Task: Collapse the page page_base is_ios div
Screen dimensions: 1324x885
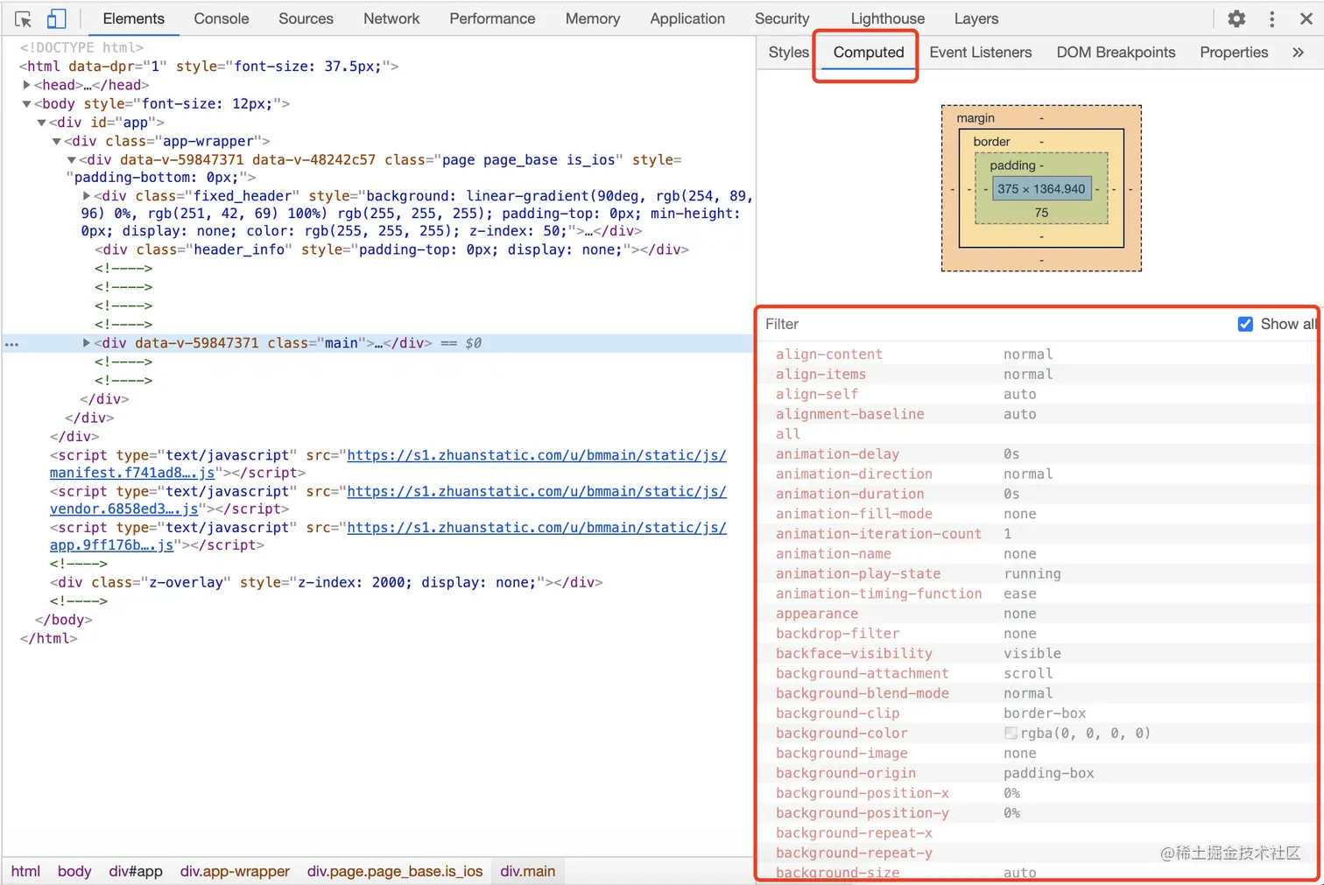Action: tap(72, 160)
